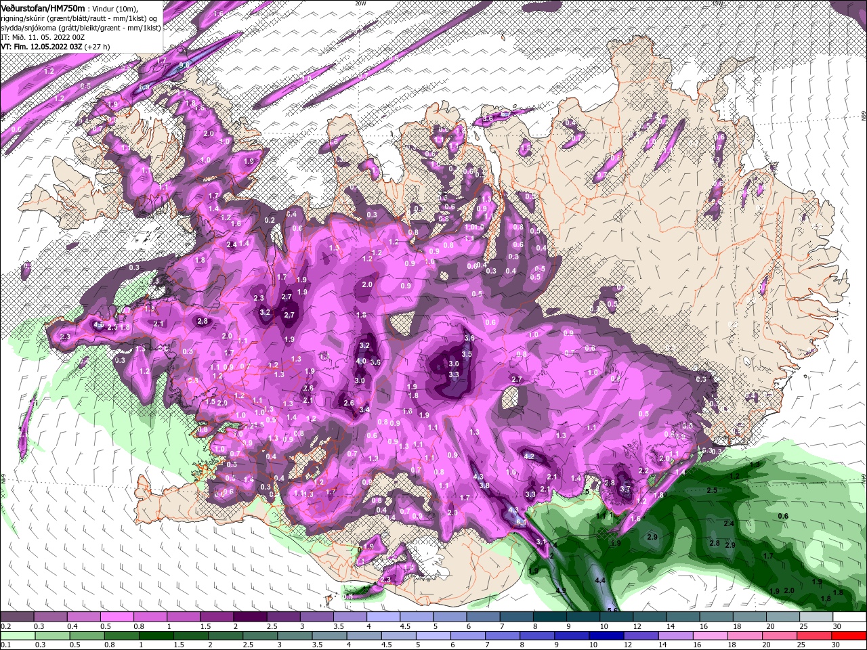Pick bottom-row grey-green swatch between 3 and 3.5

(295, 635)
